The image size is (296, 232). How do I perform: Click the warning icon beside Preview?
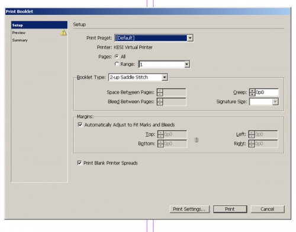pos(63,33)
